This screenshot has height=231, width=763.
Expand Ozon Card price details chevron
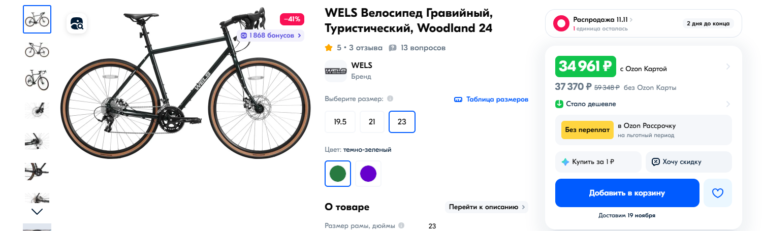tap(727, 67)
